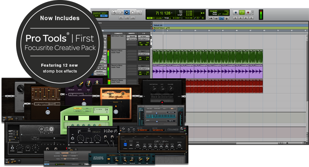Click the tuner Auto button

pos(78,108)
